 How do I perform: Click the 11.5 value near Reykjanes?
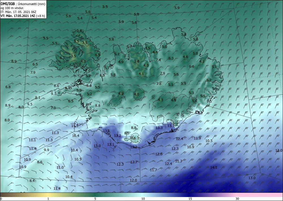75,126
